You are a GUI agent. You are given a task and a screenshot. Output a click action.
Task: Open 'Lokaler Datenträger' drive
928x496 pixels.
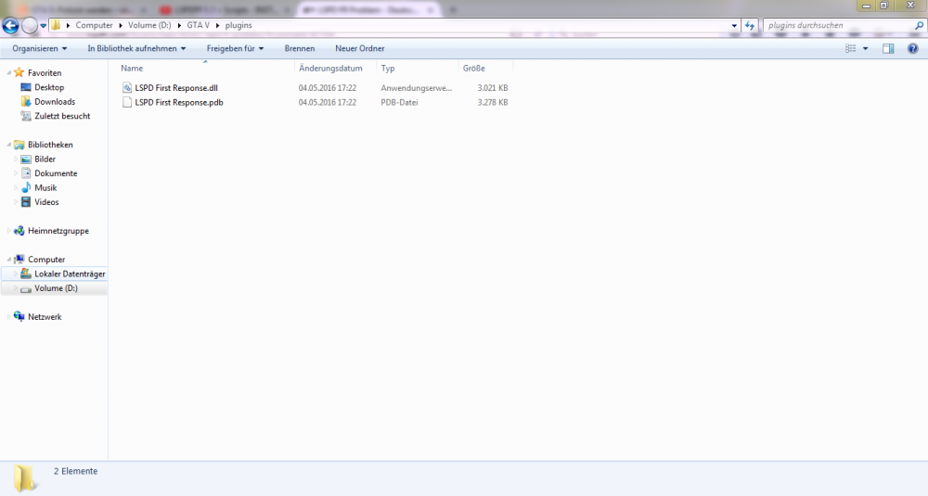point(70,274)
